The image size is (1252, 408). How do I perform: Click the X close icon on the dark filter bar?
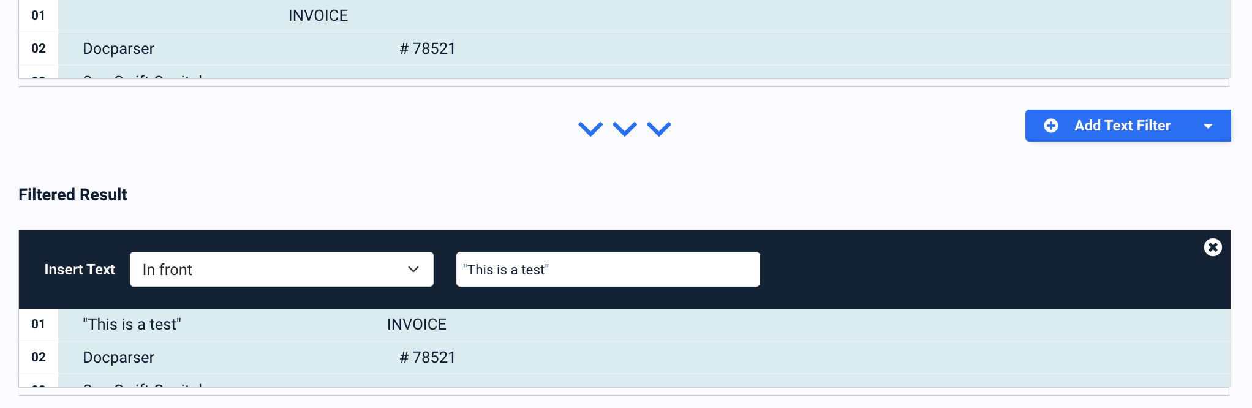pyautogui.click(x=1213, y=247)
